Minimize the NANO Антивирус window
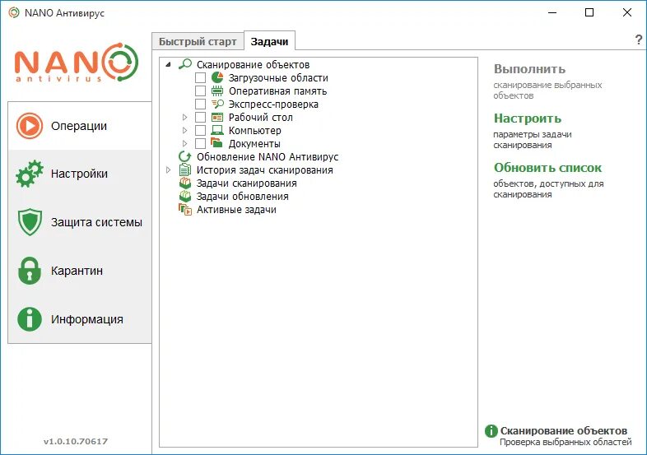 [x=552, y=12]
